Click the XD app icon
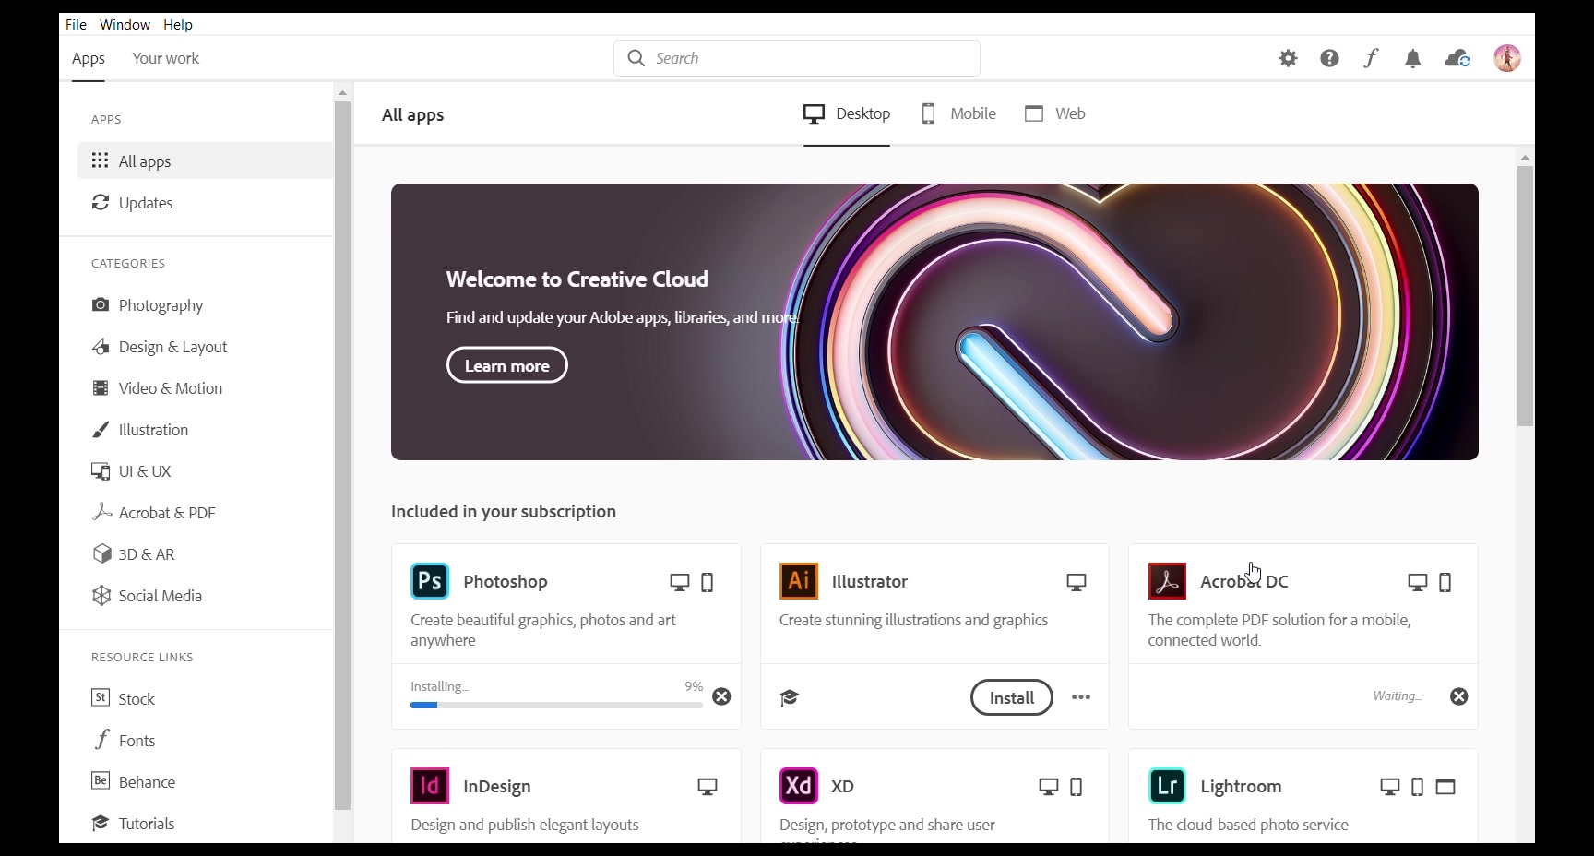This screenshot has height=856, width=1594. 799,786
